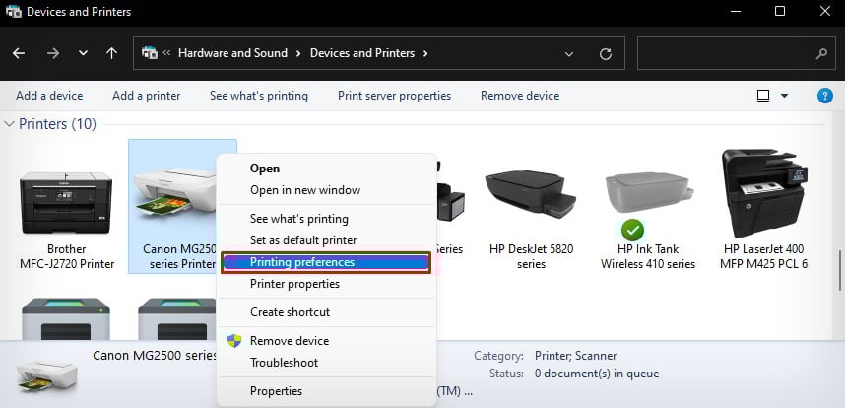The width and height of the screenshot is (845, 408).
Task: Click the search magnifier icon
Action: (821, 53)
